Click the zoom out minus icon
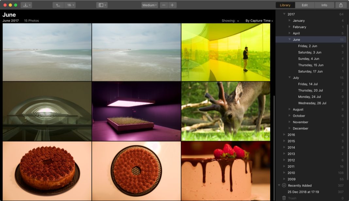The image size is (349, 201). pyautogui.click(x=163, y=5)
